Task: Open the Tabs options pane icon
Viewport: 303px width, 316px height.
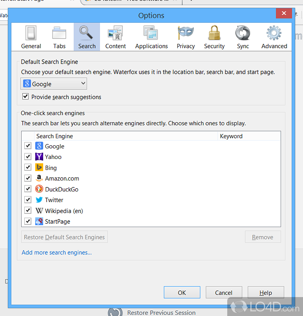Action: point(59,33)
